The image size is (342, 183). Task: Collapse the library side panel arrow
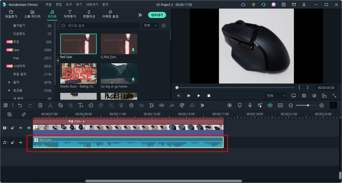58,60
